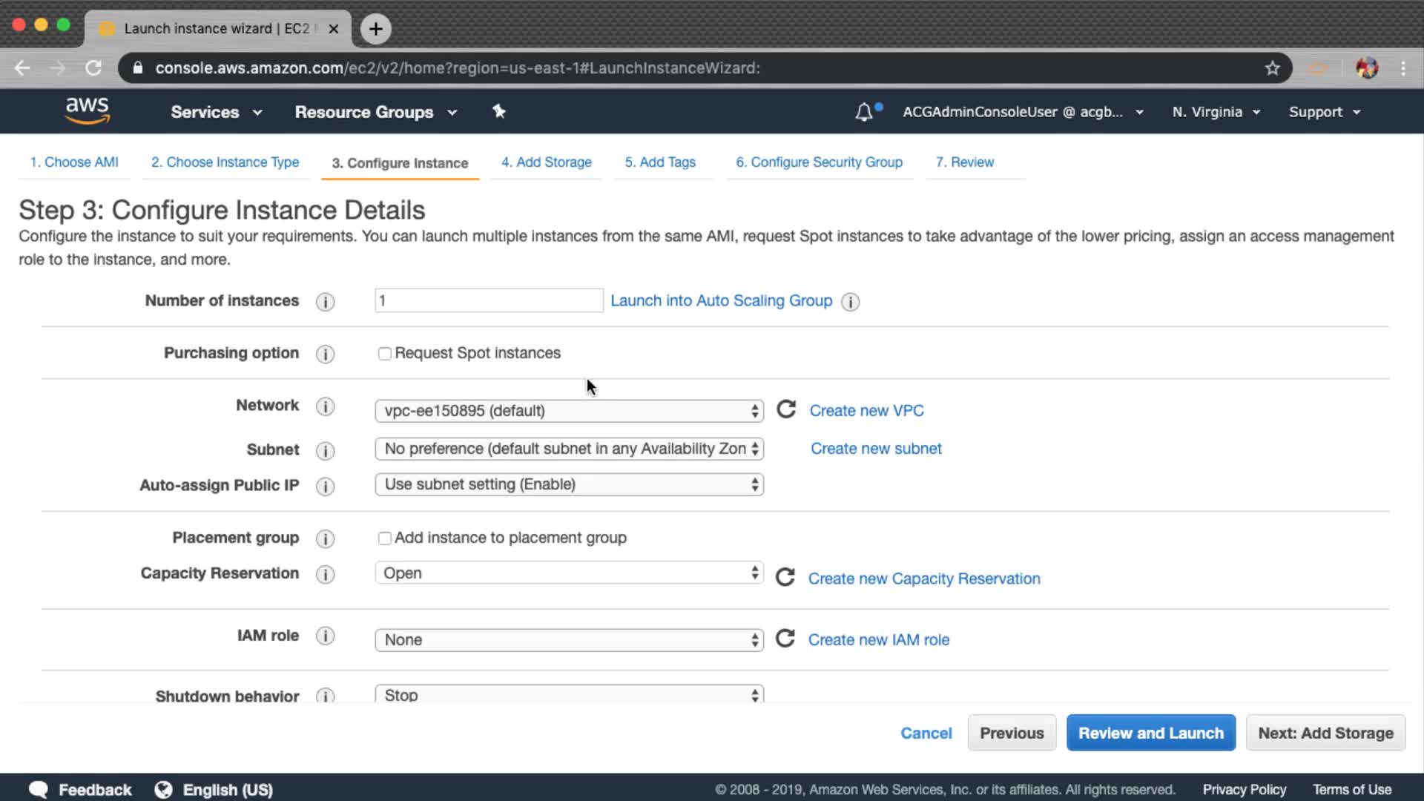This screenshot has height=801, width=1424.
Task: Click the pin shortcut icon in navbar
Action: click(499, 111)
